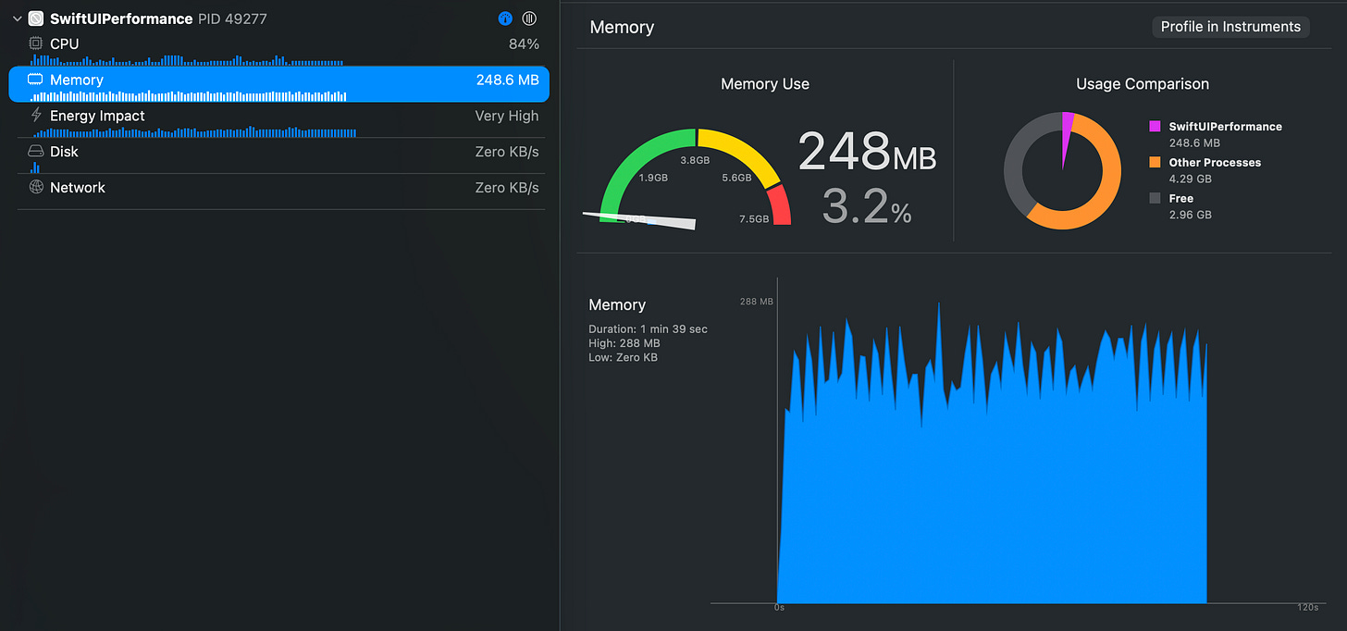Click the 5.6GB gauge label
This screenshot has height=631, width=1347.
coord(736,178)
